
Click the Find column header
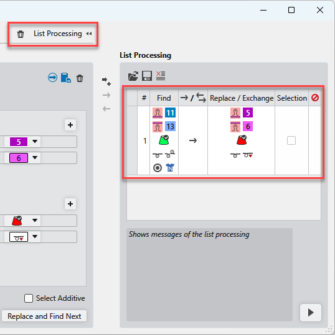pos(164,98)
